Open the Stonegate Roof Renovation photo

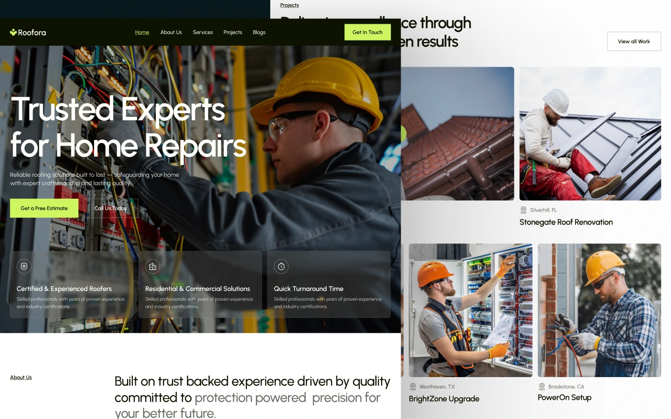pyautogui.click(x=590, y=134)
